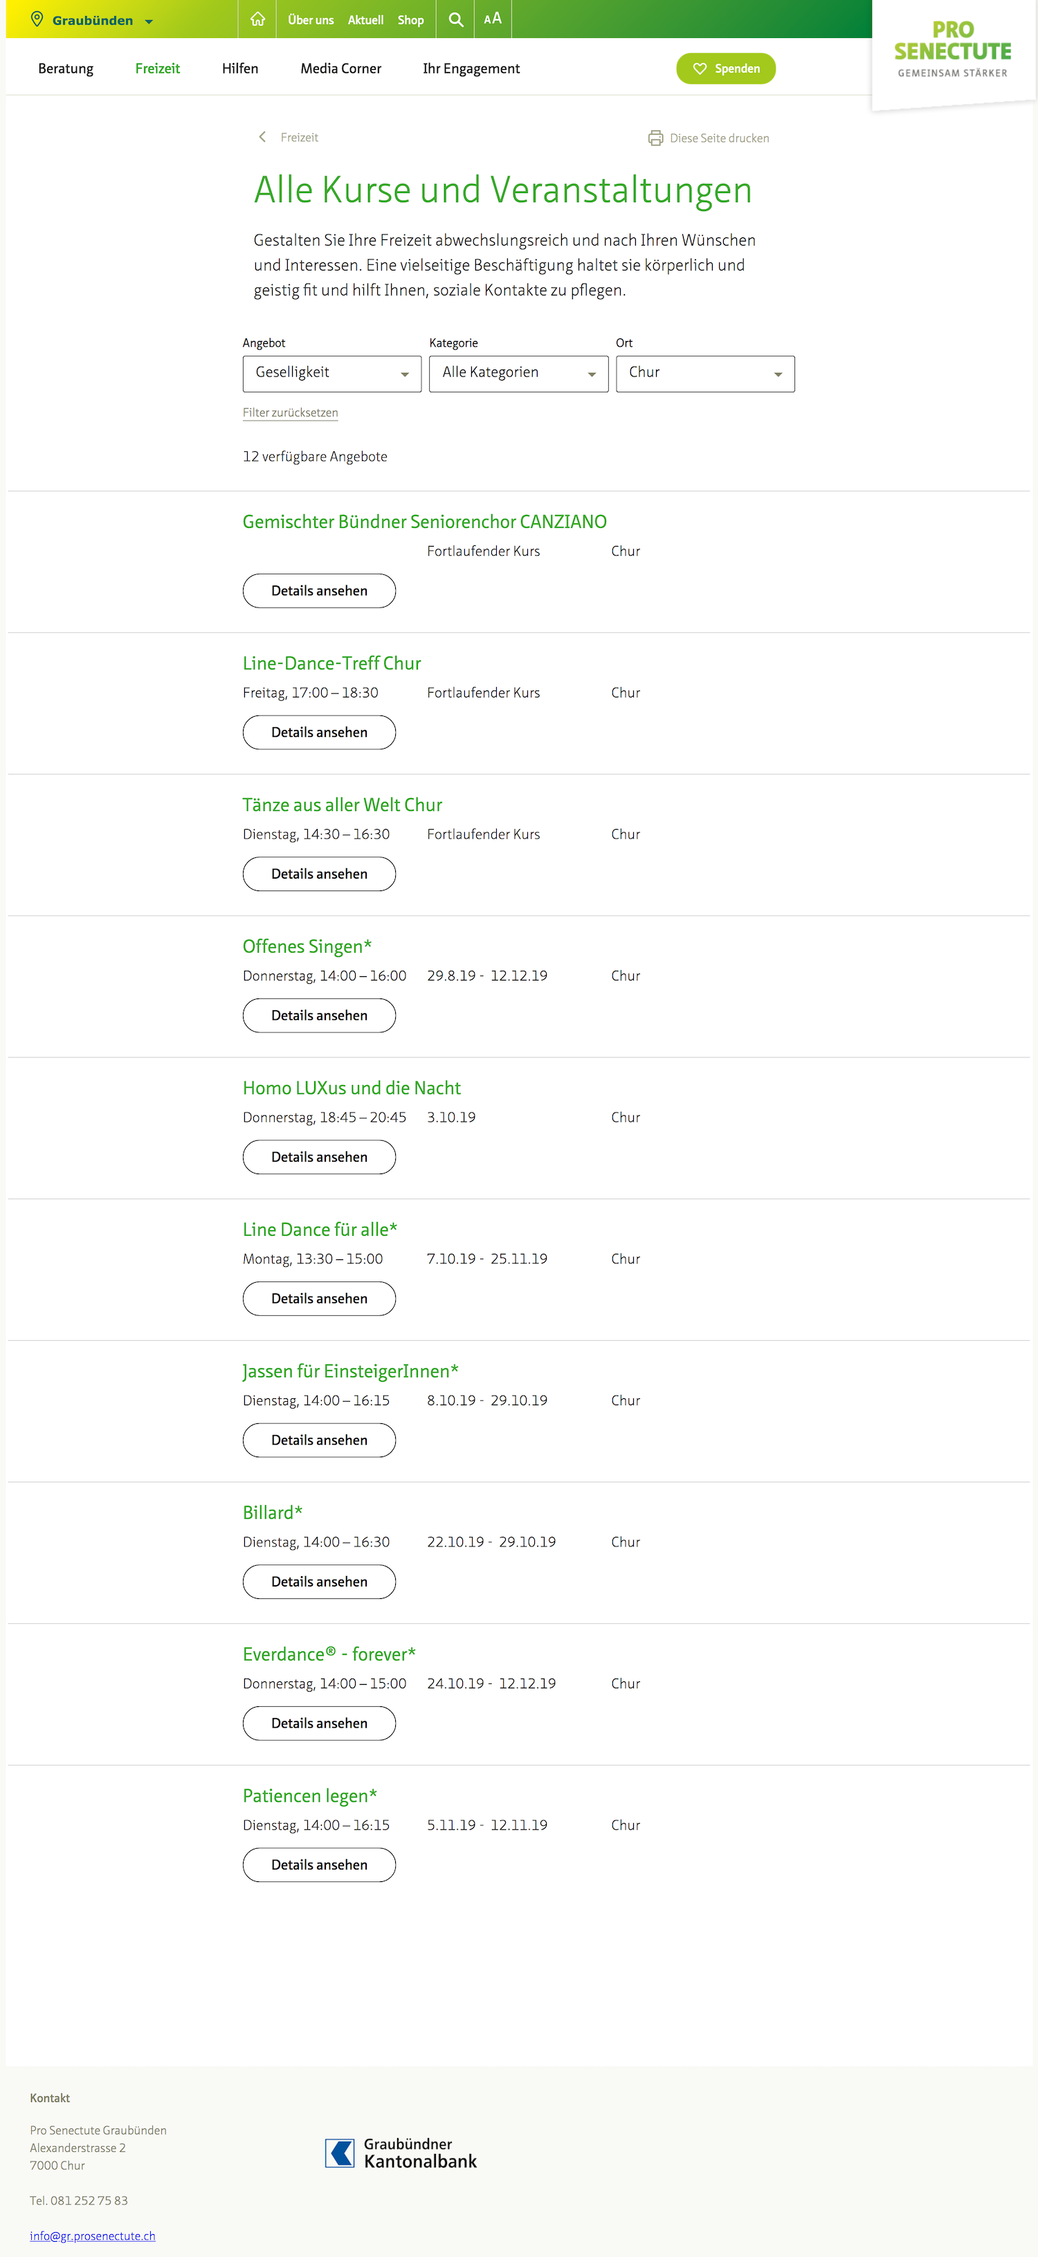Viewport: 1038px width, 2257px height.
Task: Open the Kategorie dropdown
Action: coord(518,373)
